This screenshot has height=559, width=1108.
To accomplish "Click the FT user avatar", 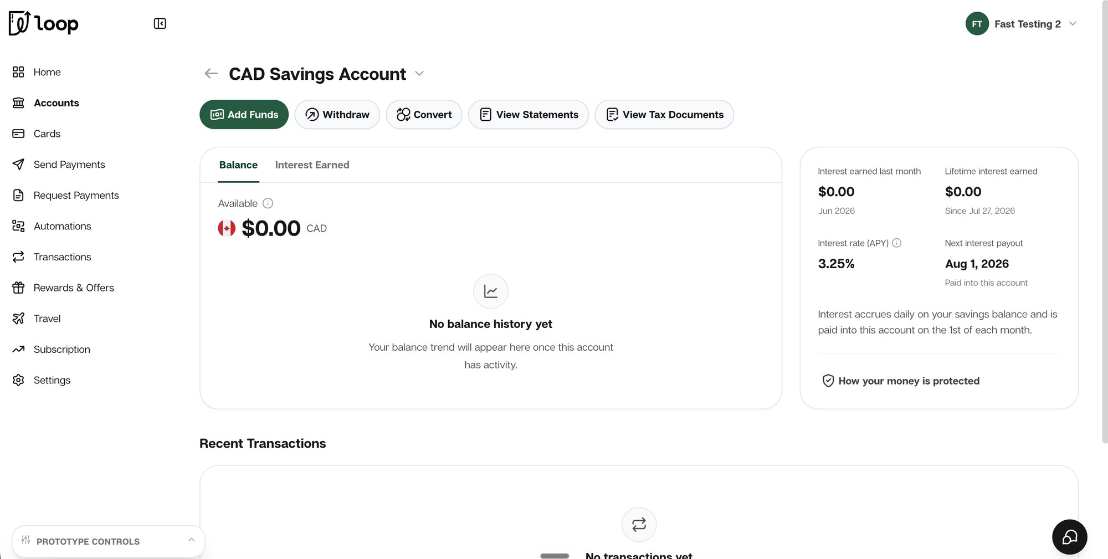I will [977, 24].
